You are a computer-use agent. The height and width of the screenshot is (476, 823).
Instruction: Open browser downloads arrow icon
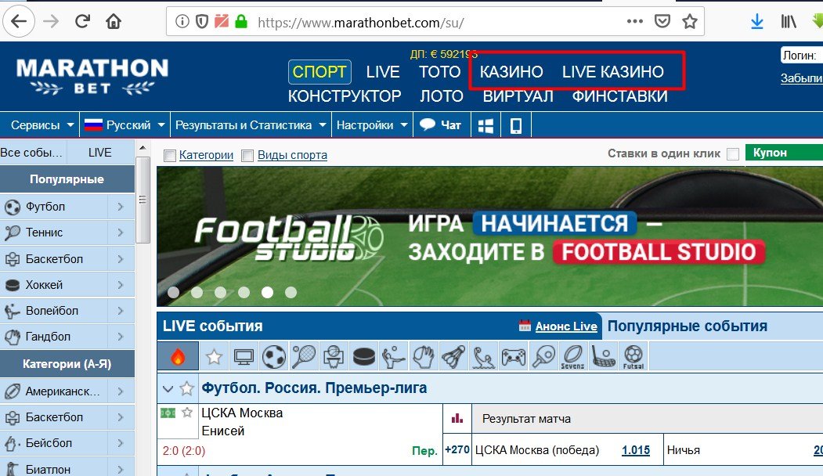pos(757,21)
